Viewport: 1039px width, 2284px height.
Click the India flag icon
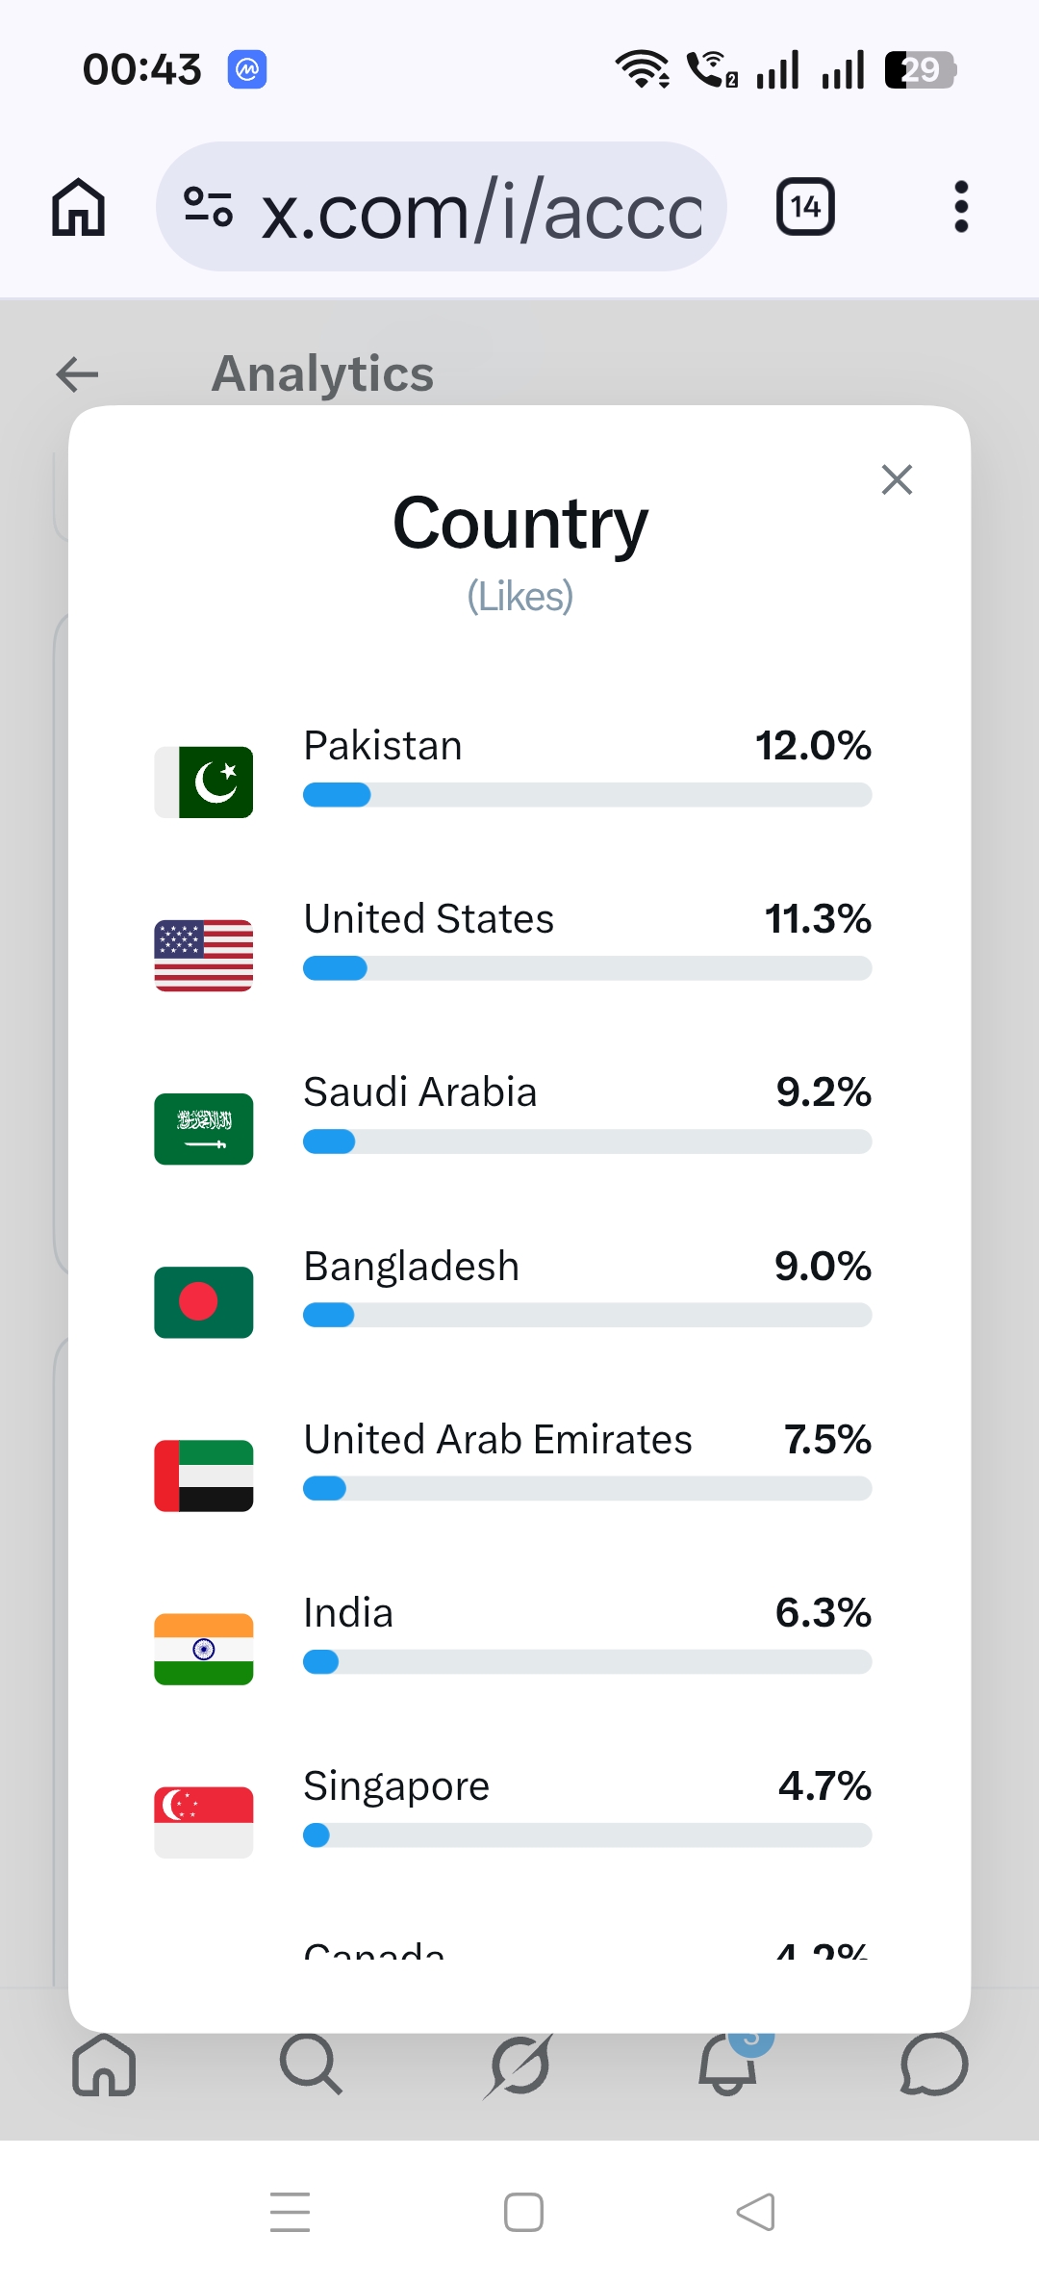pos(204,1649)
